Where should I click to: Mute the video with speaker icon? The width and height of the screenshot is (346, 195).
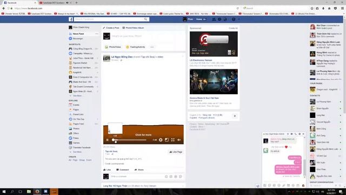179,140
